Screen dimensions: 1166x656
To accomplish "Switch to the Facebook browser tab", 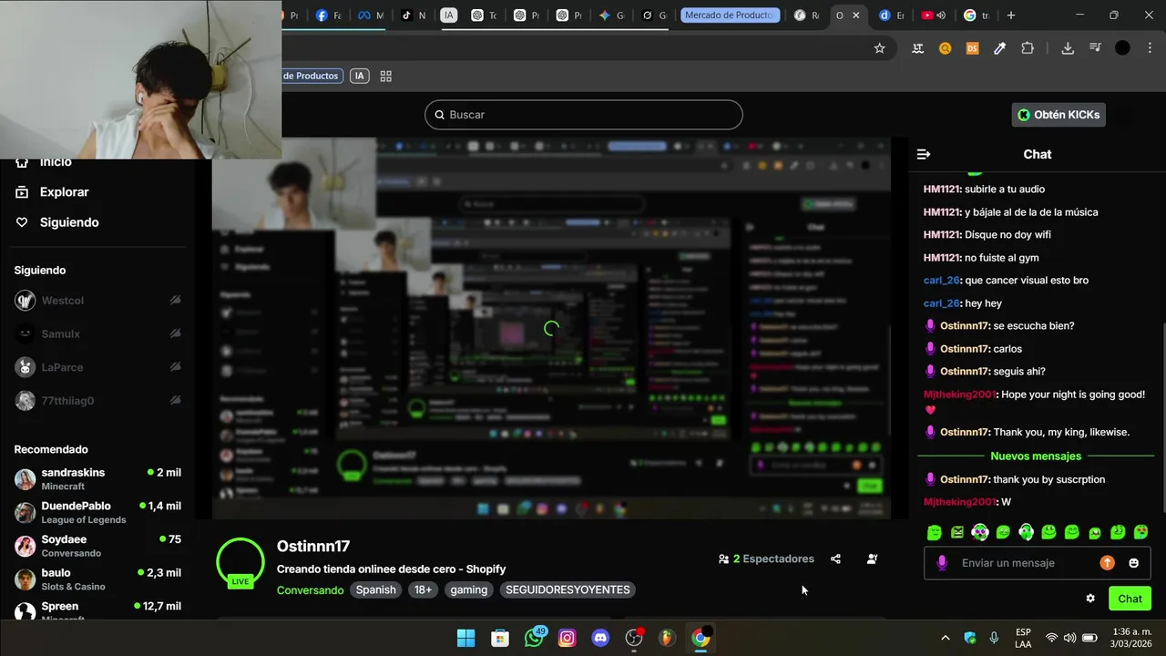I will pyautogui.click(x=328, y=15).
